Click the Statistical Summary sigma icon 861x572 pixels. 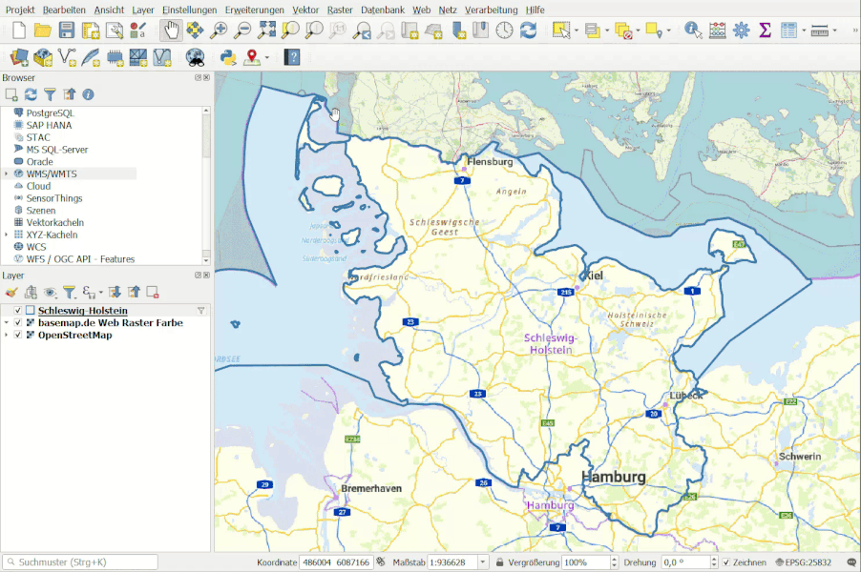pos(766,31)
